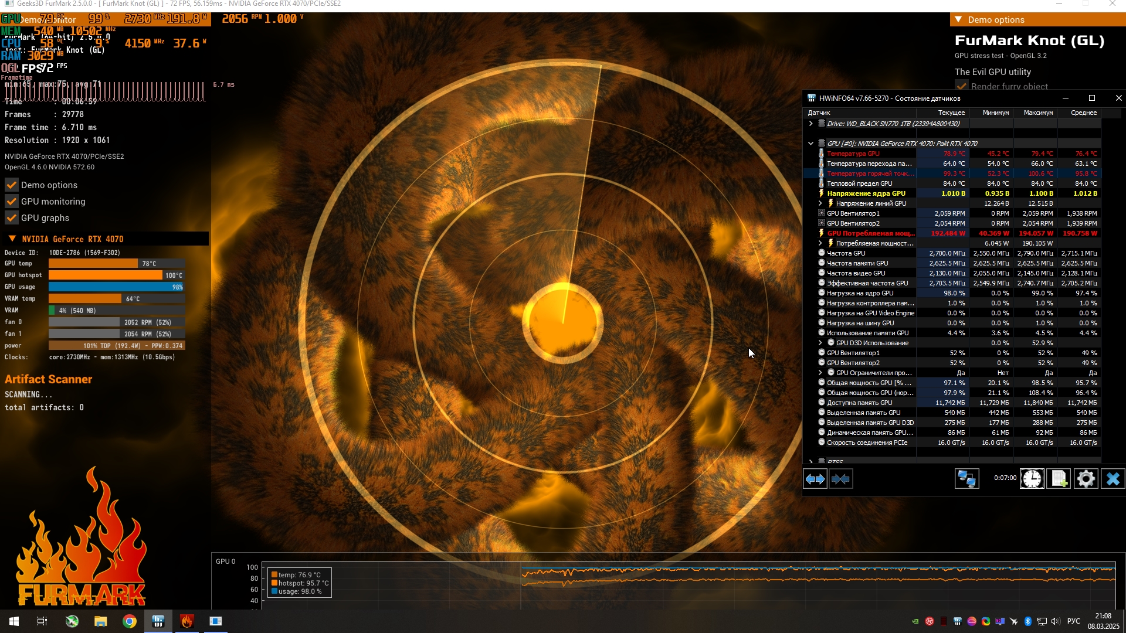1126x633 pixels.
Task: Disable the GPU graphs checkbox
Action: pos(12,218)
